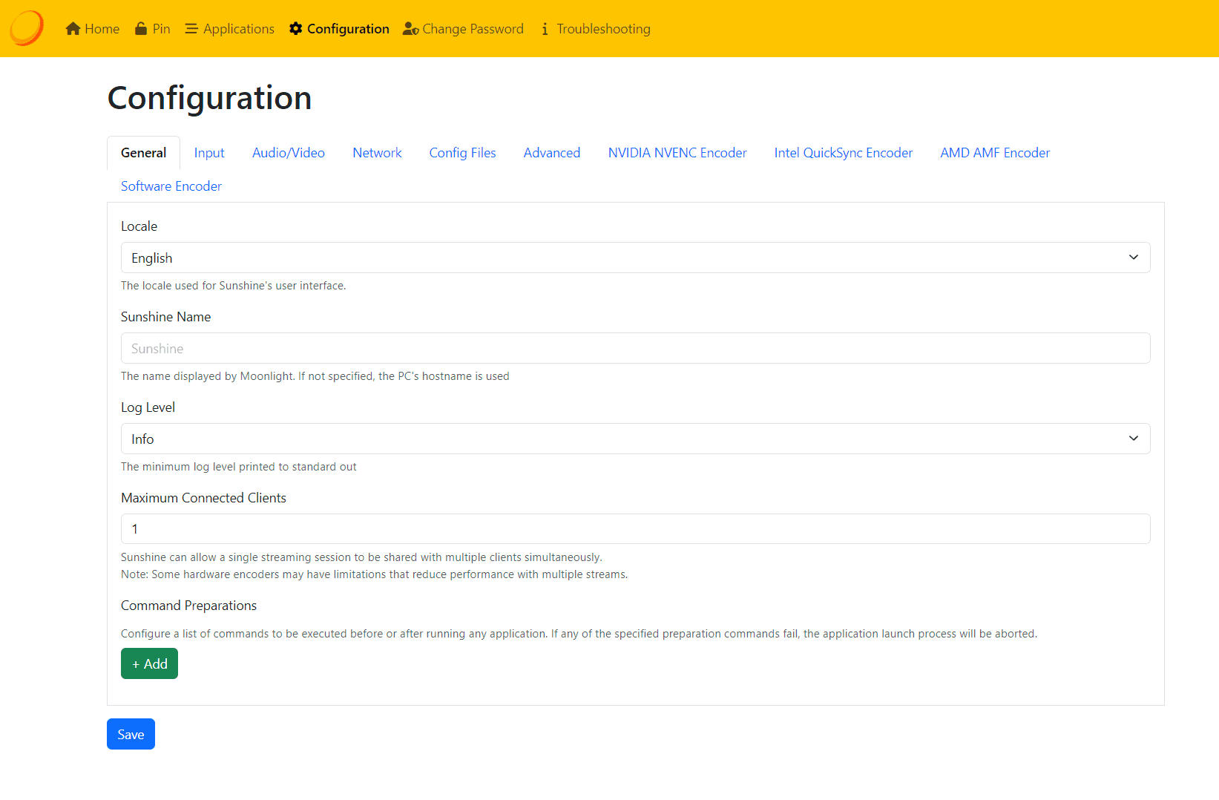The height and width of the screenshot is (800, 1219).
Task: Click the Command Preparations label
Action: tap(188, 606)
